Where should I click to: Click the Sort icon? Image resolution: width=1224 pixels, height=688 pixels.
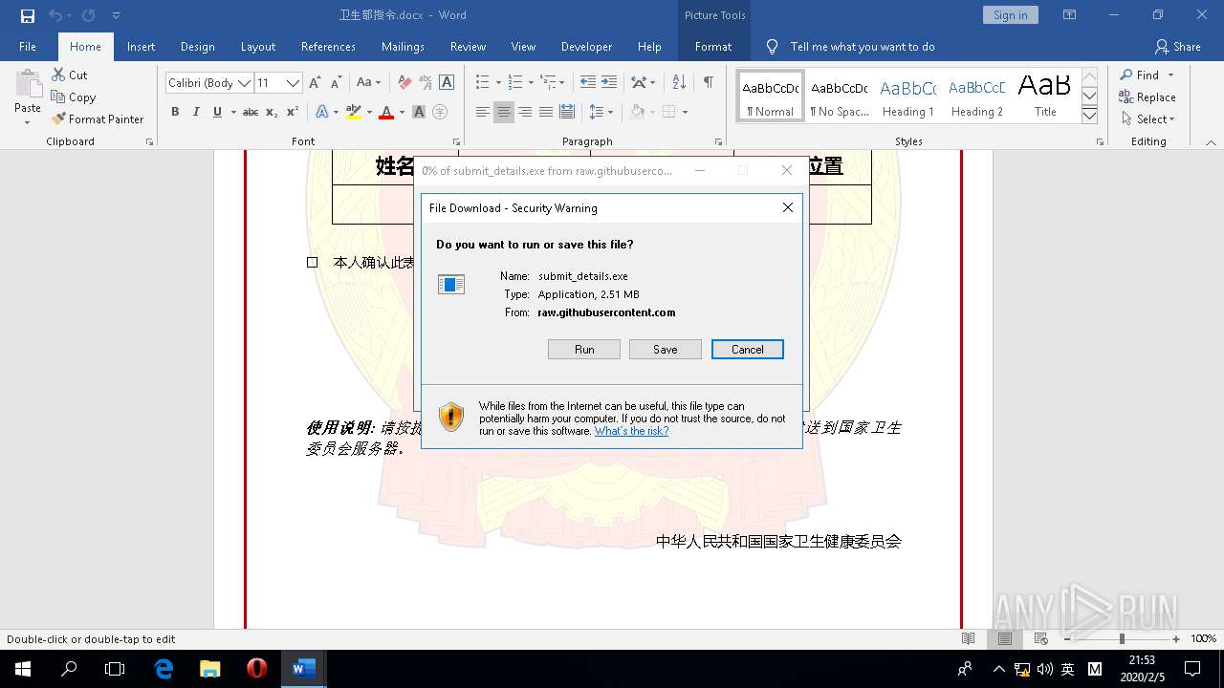pos(679,83)
